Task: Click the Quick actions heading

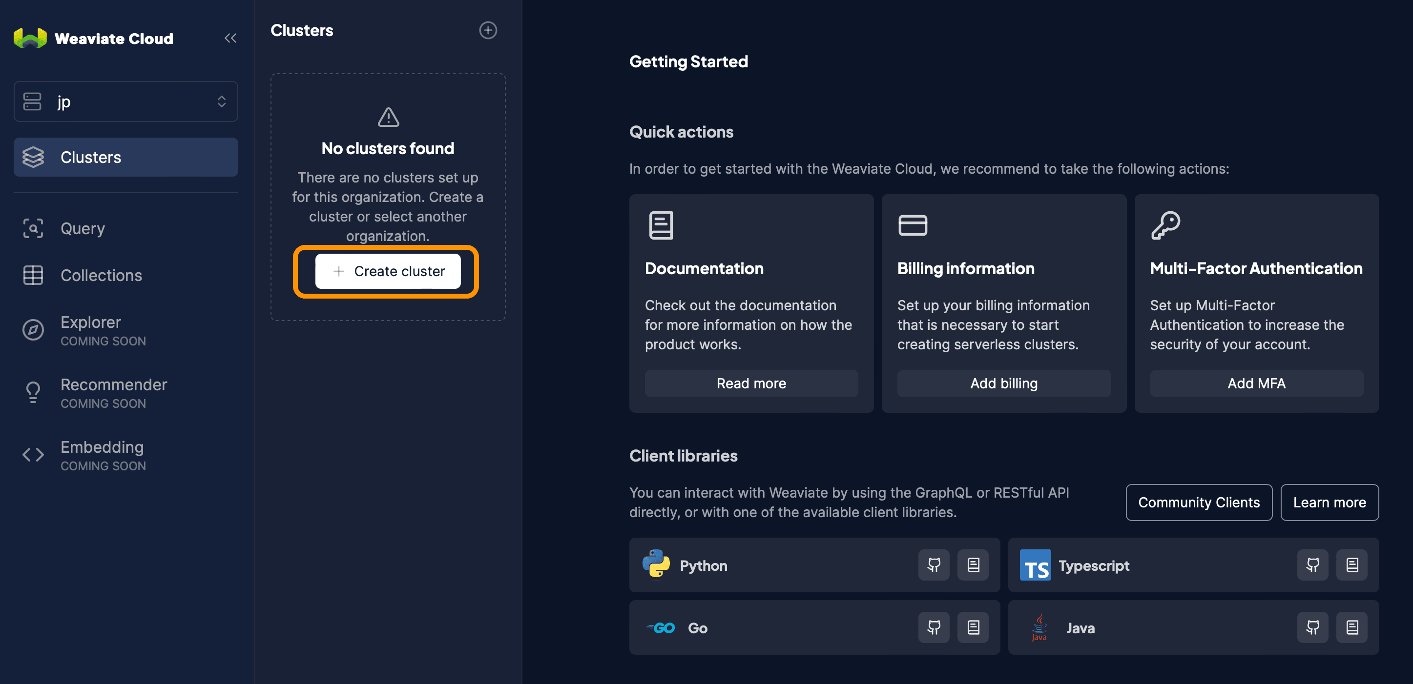Action: pyautogui.click(x=681, y=132)
